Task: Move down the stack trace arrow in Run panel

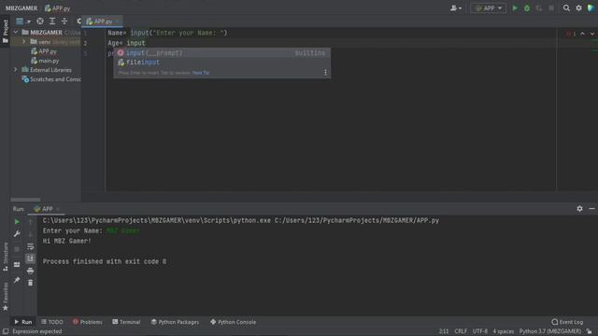Action: point(31,234)
